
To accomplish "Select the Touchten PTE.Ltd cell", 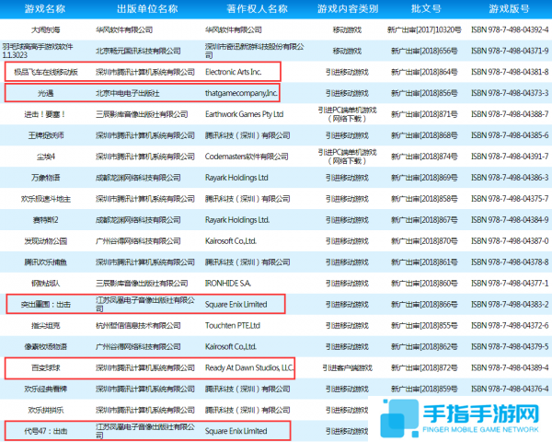I will coord(236,325).
